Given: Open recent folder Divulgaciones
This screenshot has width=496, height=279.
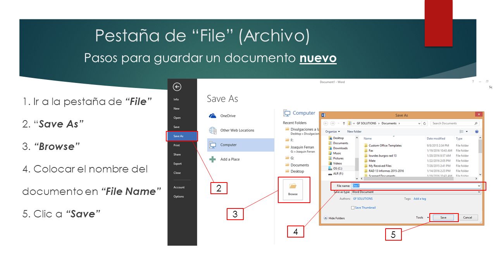Looking at the screenshot, I should click(x=302, y=131).
